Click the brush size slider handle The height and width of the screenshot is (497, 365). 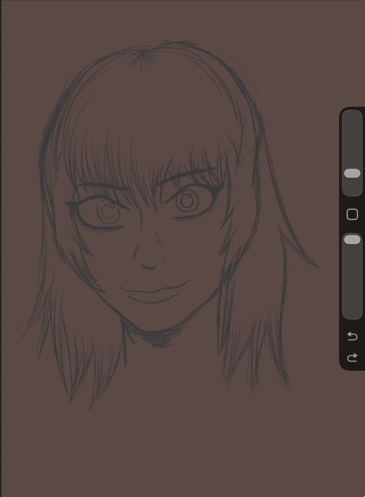352,173
